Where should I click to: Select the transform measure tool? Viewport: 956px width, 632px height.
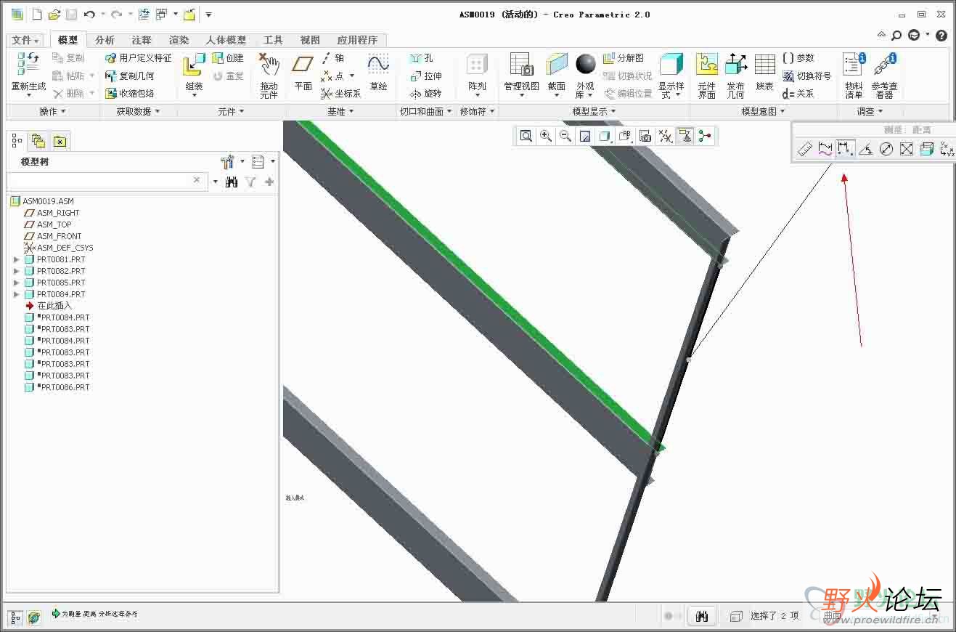[x=947, y=149]
